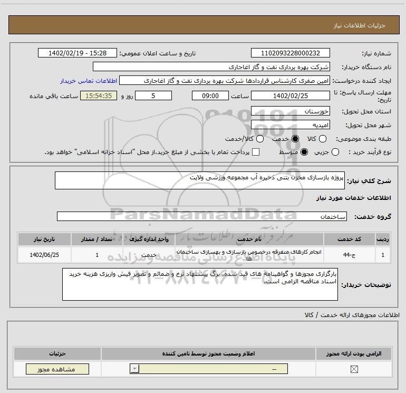
Task: Toggle the الزامی بودن ارائه مجوز checkbox
Action: click(x=354, y=369)
